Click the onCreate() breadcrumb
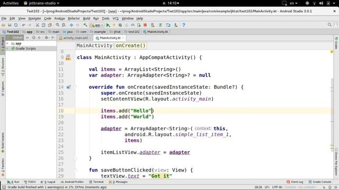 click(x=131, y=46)
